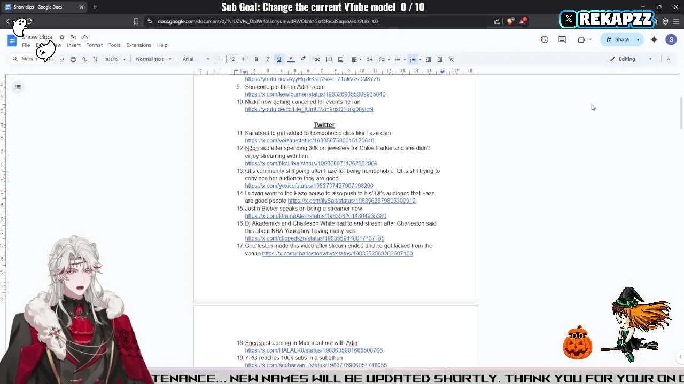Open the Format menu
Viewport: 684px width, 384px height.
coord(94,45)
